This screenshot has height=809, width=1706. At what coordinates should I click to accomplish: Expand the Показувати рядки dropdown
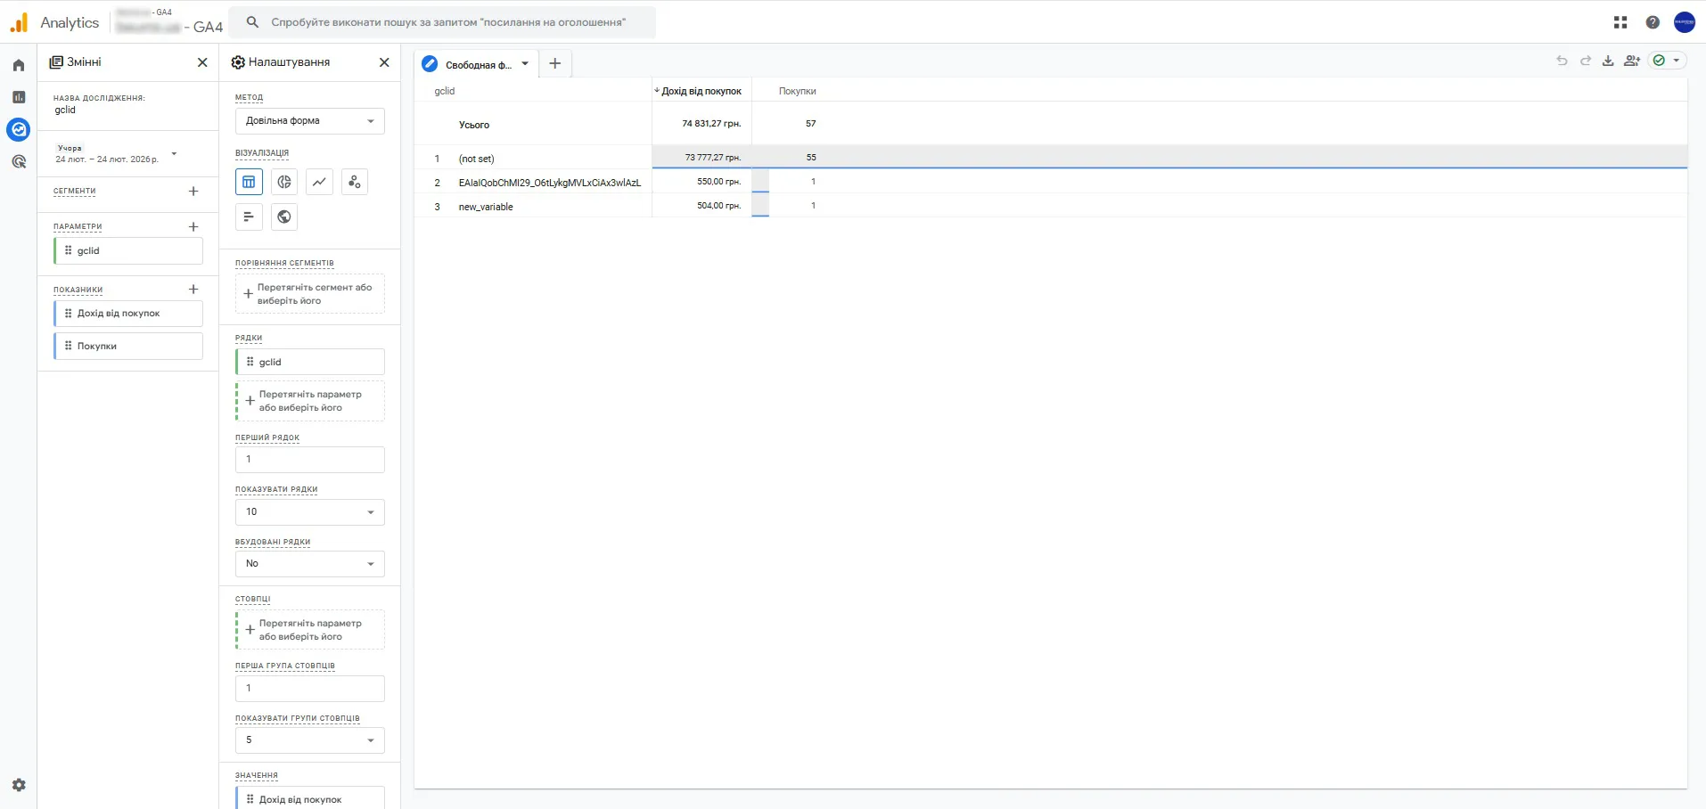point(309,512)
